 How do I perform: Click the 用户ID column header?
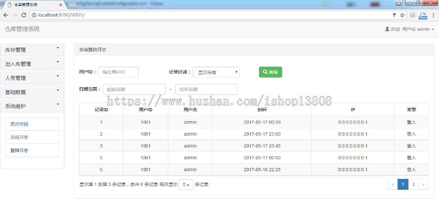(x=145, y=110)
